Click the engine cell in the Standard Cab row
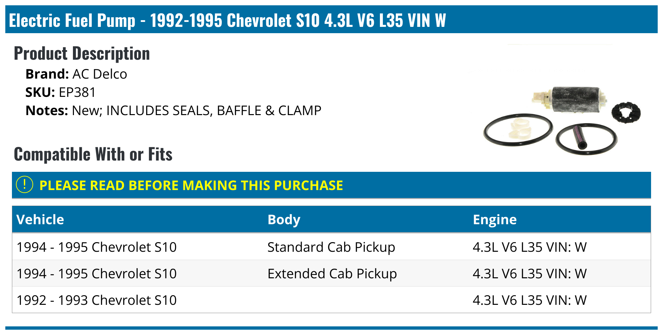The width and height of the screenshot is (663, 335). [529, 247]
